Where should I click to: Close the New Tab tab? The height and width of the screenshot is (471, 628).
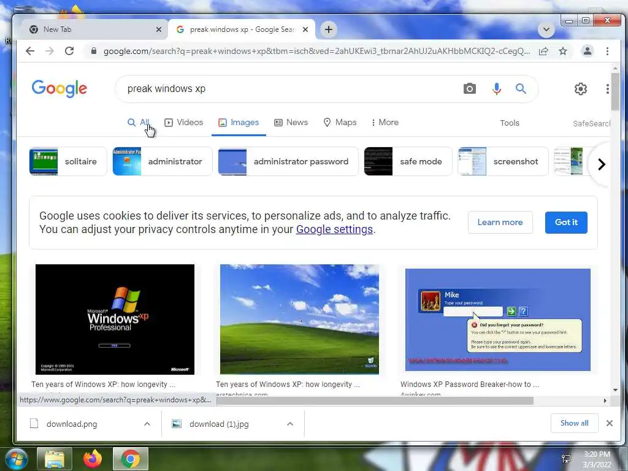pos(159,29)
